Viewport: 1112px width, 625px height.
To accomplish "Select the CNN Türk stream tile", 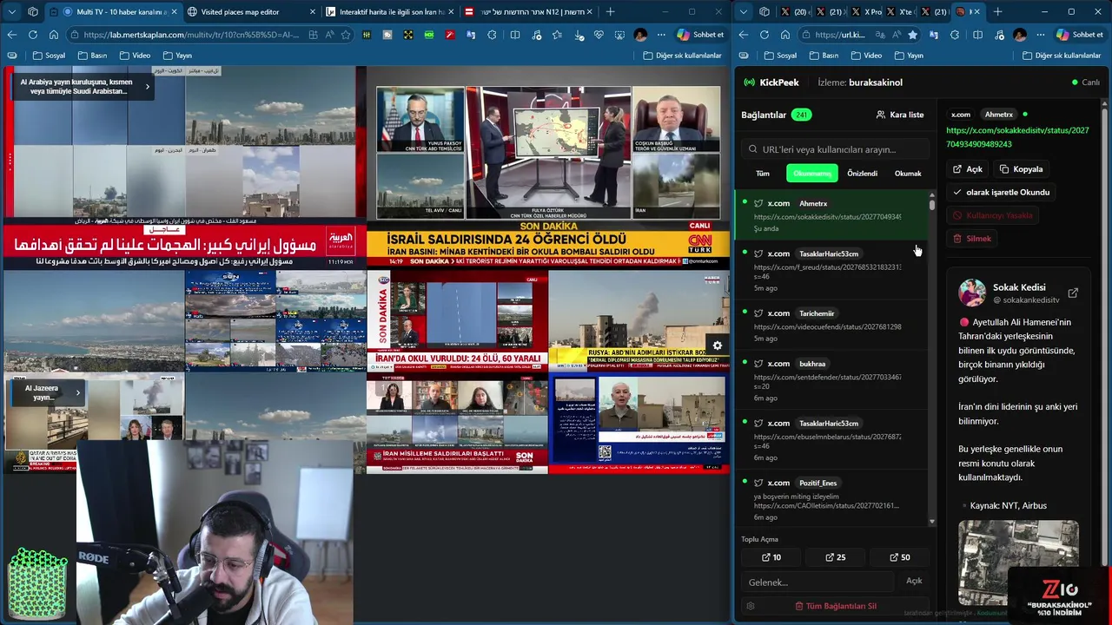I will [548, 167].
